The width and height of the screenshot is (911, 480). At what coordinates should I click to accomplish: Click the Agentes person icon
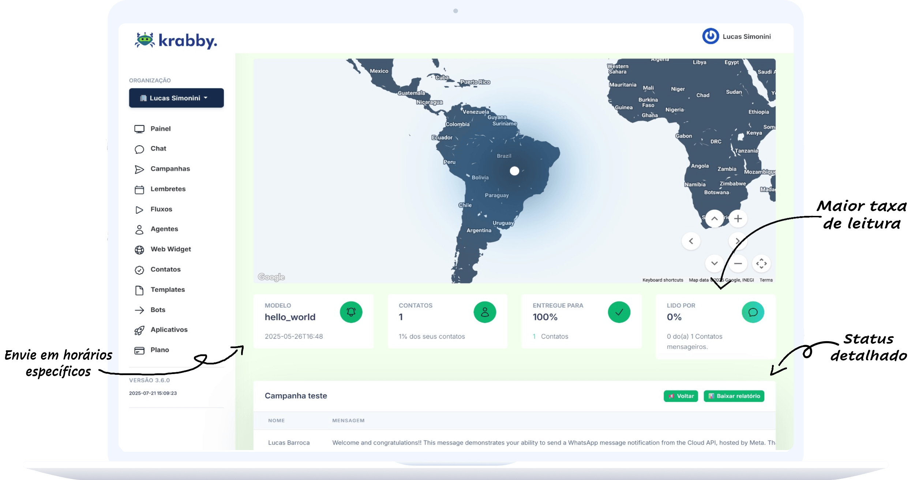pyautogui.click(x=139, y=229)
